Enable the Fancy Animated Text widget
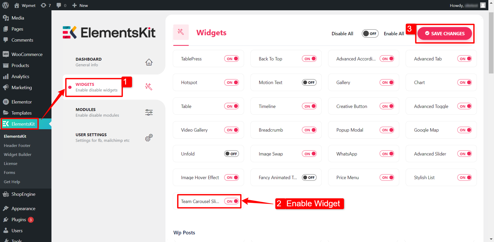This screenshot has height=242, width=494. 309,178
